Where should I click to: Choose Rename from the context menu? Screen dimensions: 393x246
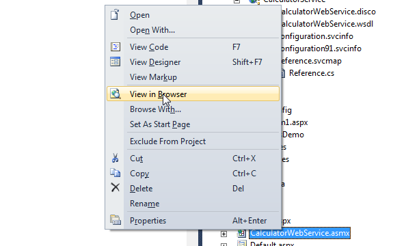pyautogui.click(x=144, y=204)
